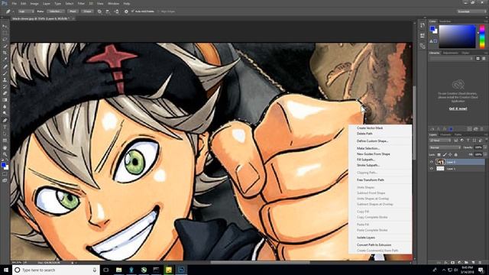This screenshot has width=489, height=275.
Task: Open the Image menu
Action: pos(34,4)
